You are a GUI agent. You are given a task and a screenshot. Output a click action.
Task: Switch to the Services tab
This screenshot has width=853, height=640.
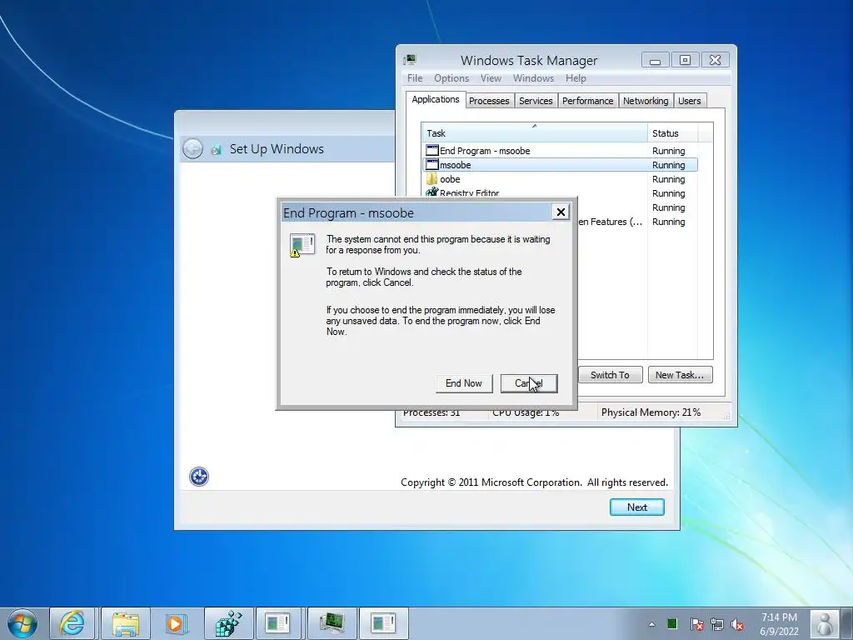tap(536, 101)
